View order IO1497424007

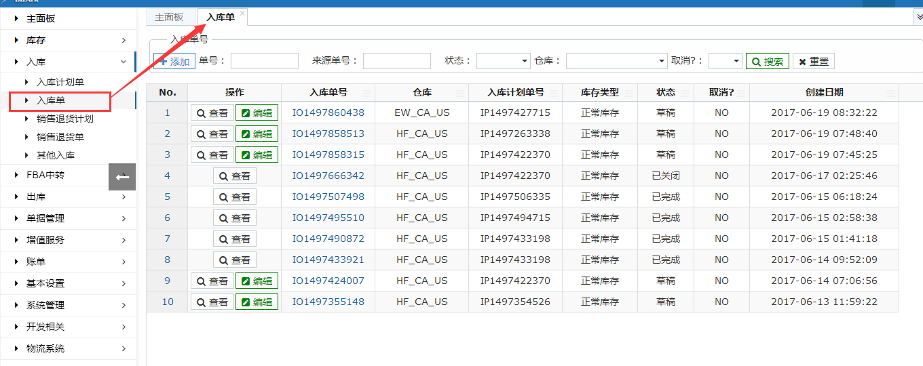click(x=212, y=281)
